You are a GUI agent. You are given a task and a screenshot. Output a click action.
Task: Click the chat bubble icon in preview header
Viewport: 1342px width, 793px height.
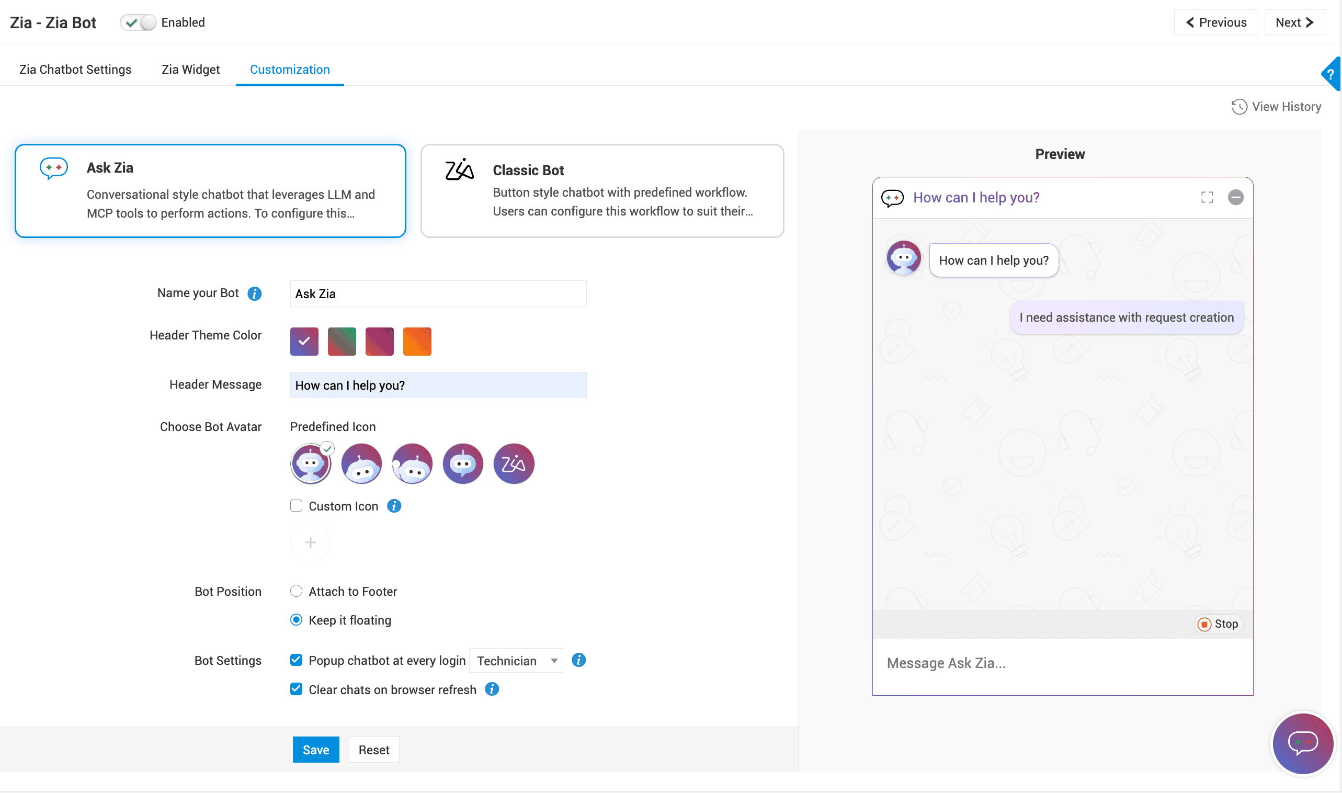[893, 198]
